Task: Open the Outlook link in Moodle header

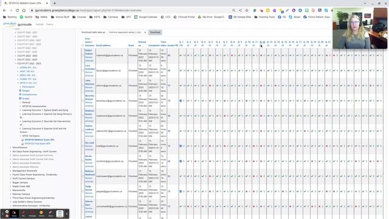Action: (x=39, y=24)
